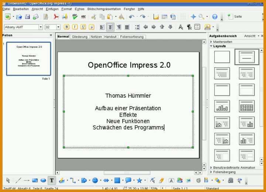The image size is (266, 192).
Task: Toggle Bold formatting
Action: 66,27
